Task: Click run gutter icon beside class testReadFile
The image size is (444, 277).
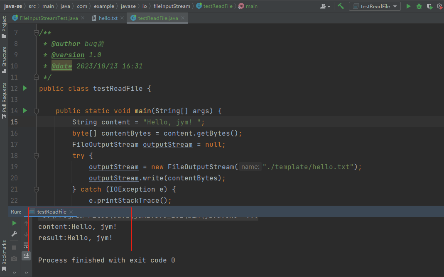Action: (x=25, y=88)
